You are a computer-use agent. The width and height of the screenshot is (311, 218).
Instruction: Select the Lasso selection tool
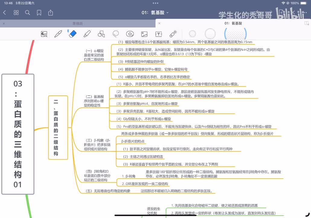pyautogui.click(x=116, y=34)
